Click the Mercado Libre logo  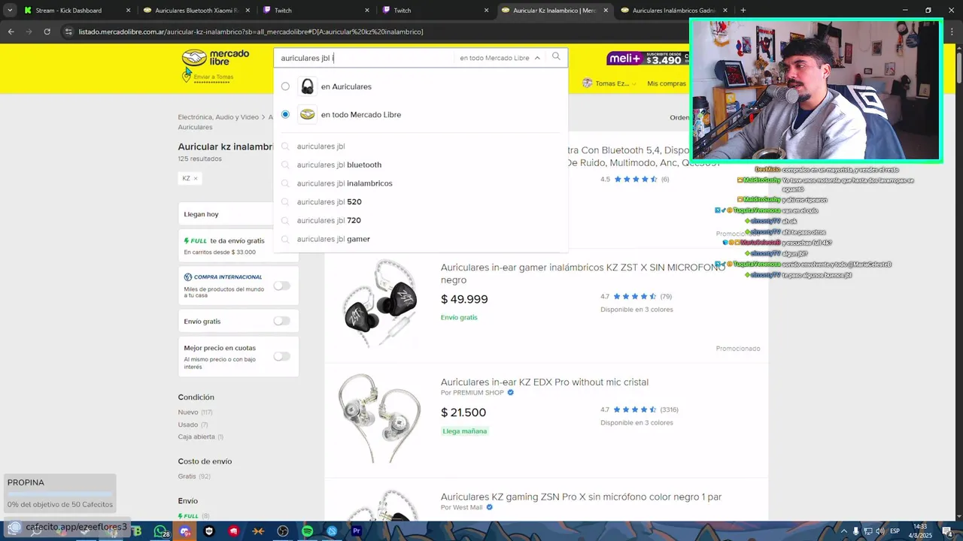[215, 58]
